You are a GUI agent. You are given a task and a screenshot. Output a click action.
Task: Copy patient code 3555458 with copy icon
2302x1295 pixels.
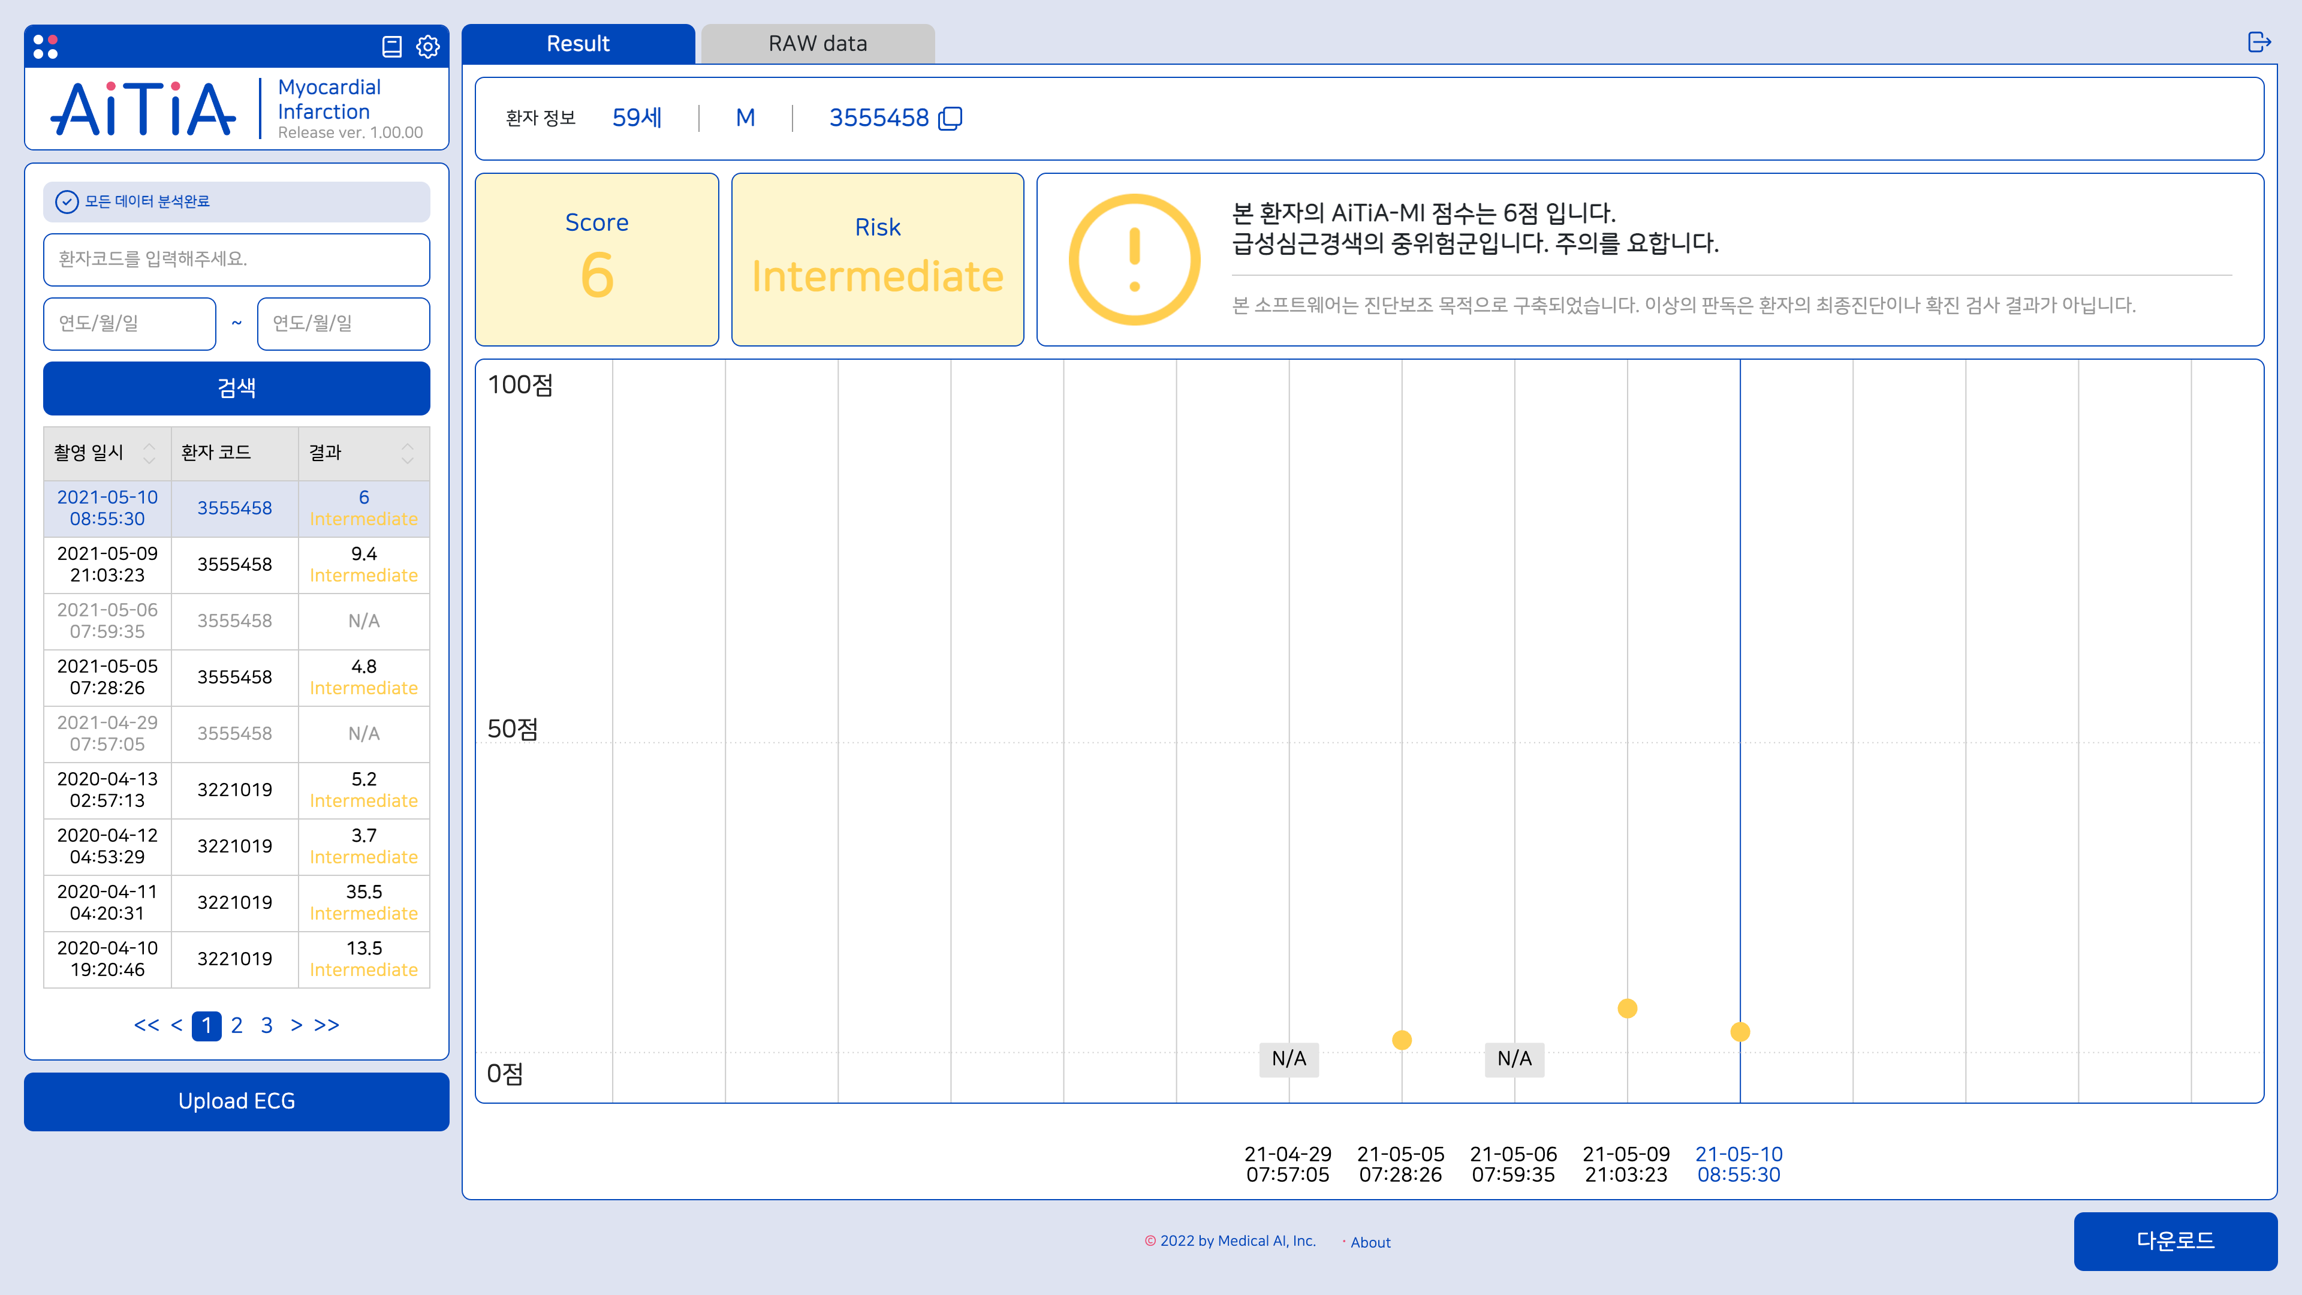coord(951,118)
